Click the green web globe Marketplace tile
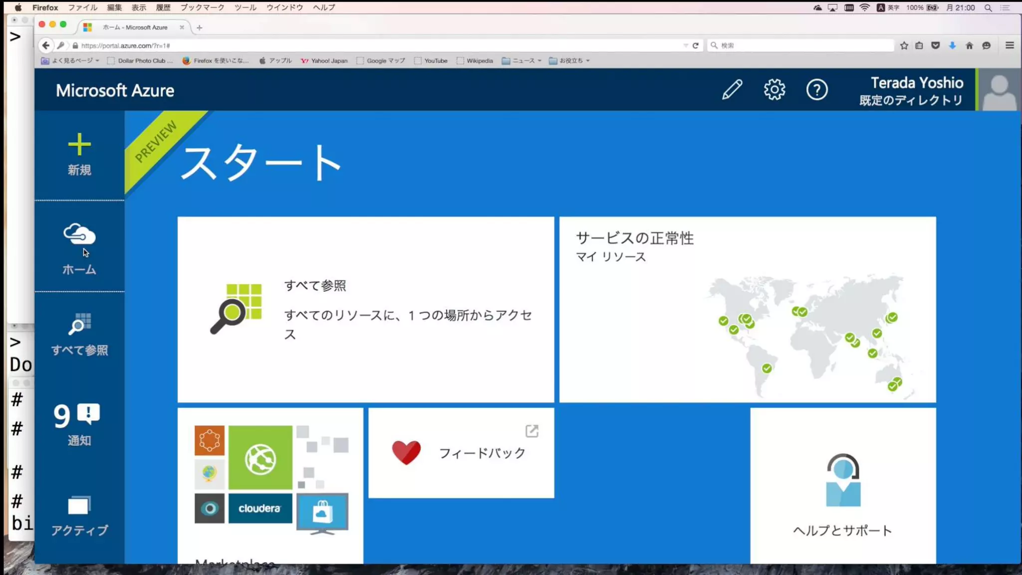 (x=260, y=457)
